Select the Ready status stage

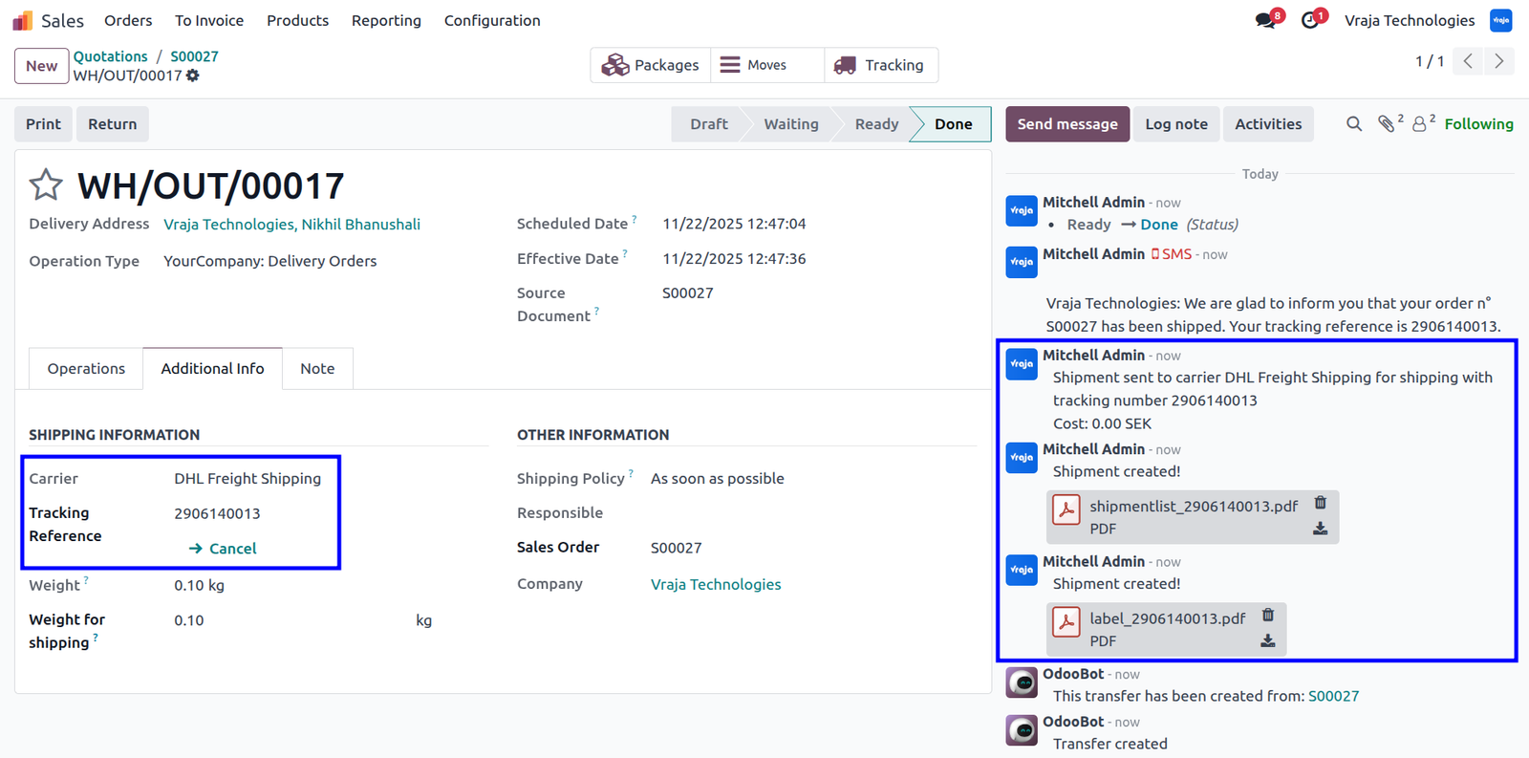click(x=876, y=124)
